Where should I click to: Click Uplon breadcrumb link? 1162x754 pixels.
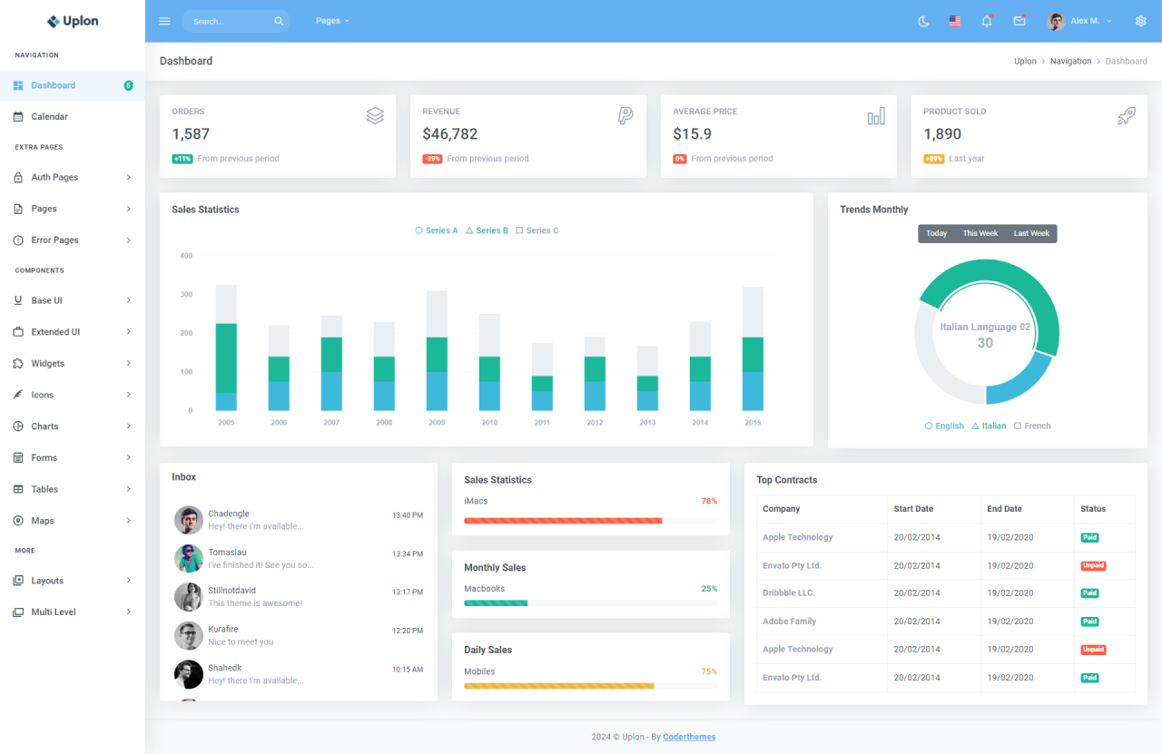click(x=1025, y=62)
